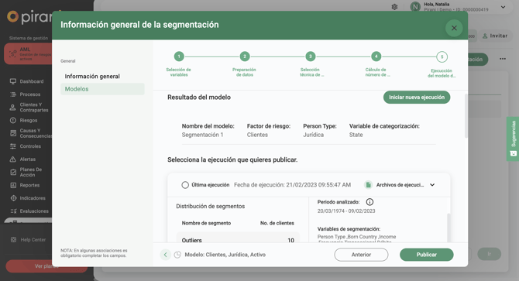Click the dialog's vertical scrollbar

click(x=466, y=115)
